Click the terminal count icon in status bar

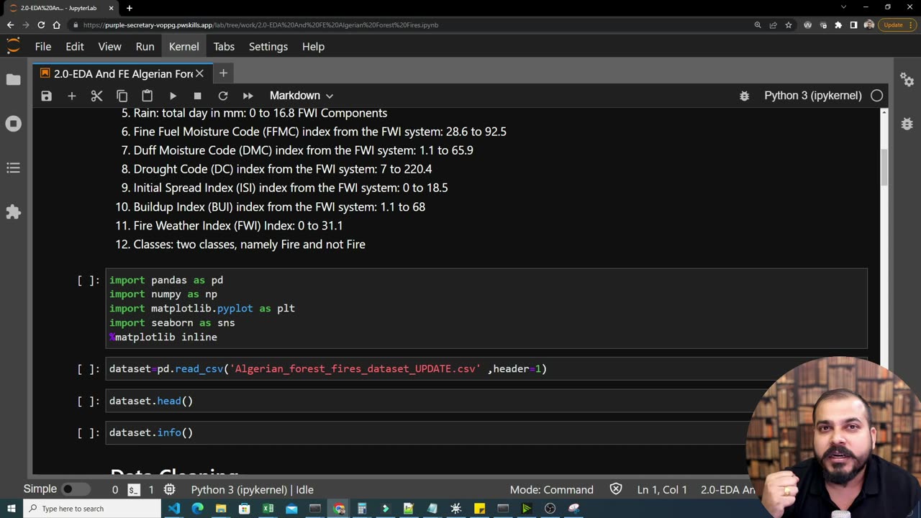tap(134, 489)
